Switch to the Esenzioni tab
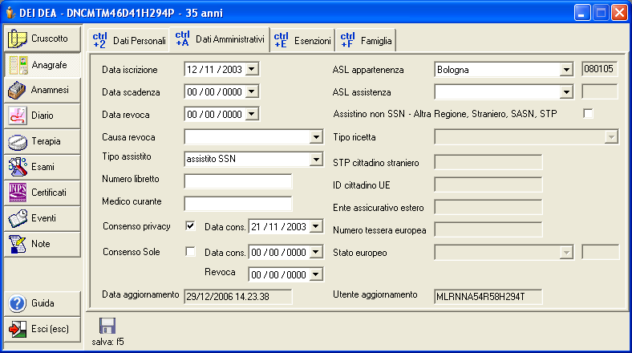Image resolution: width=632 pixels, height=353 pixels. 302,39
